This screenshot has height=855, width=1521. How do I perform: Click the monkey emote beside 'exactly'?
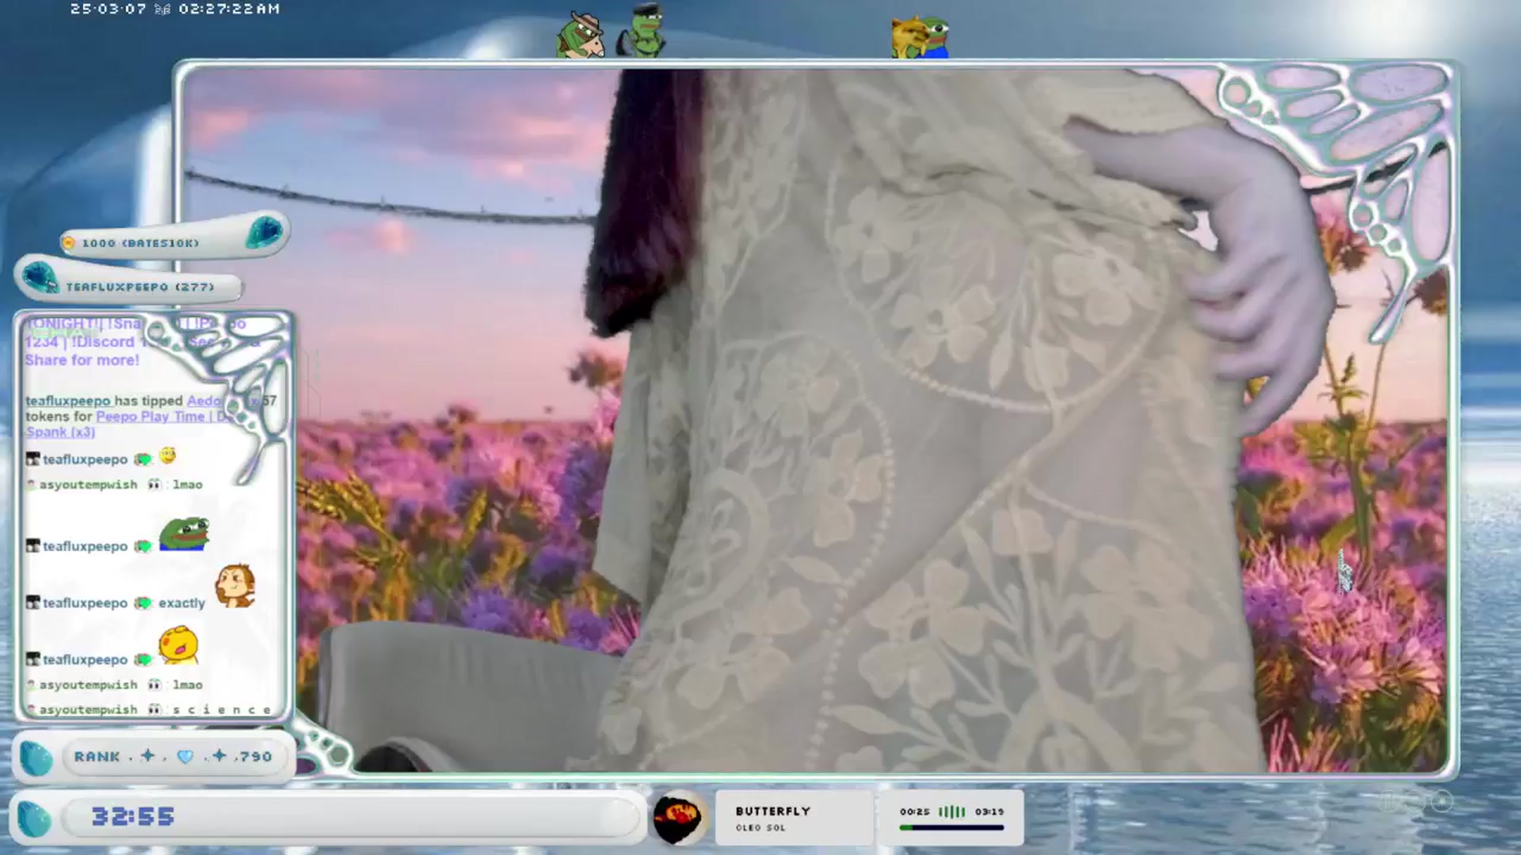(x=235, y=586)
